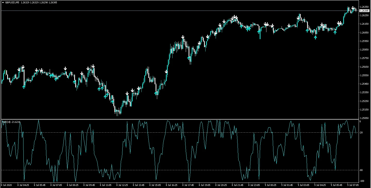Click cyan up arrow near 8 Jul 23:05
Screen dimensions: 371x188
click(259, 32)
